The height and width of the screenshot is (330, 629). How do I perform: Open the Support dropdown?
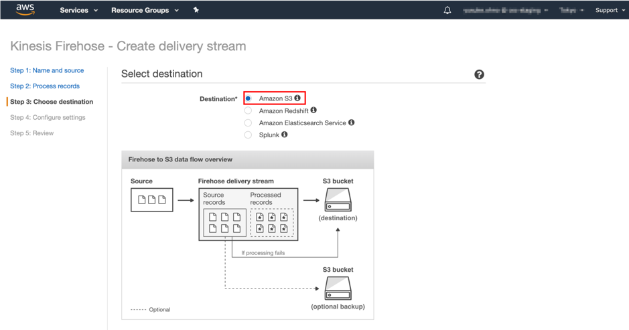point(610,10)
